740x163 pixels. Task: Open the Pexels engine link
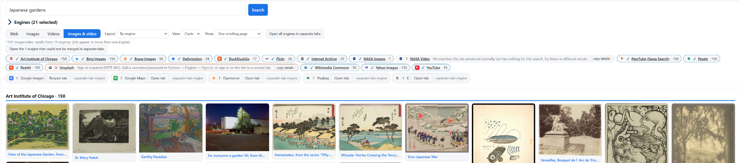tap(703, 59)
